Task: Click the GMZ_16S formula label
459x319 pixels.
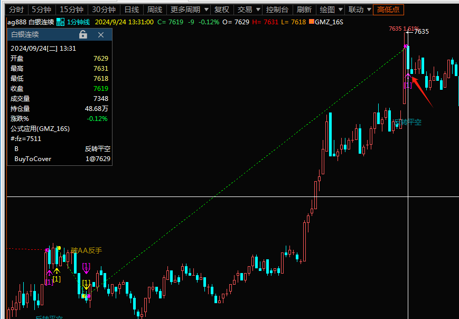Action: click(x=329, y=22)
